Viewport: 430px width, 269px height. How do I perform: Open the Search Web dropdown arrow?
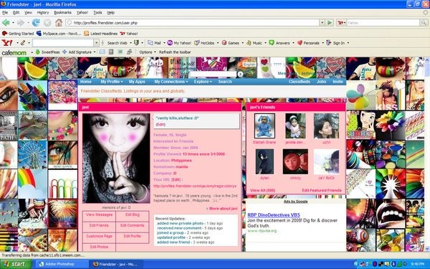click(x=130, y=43)
